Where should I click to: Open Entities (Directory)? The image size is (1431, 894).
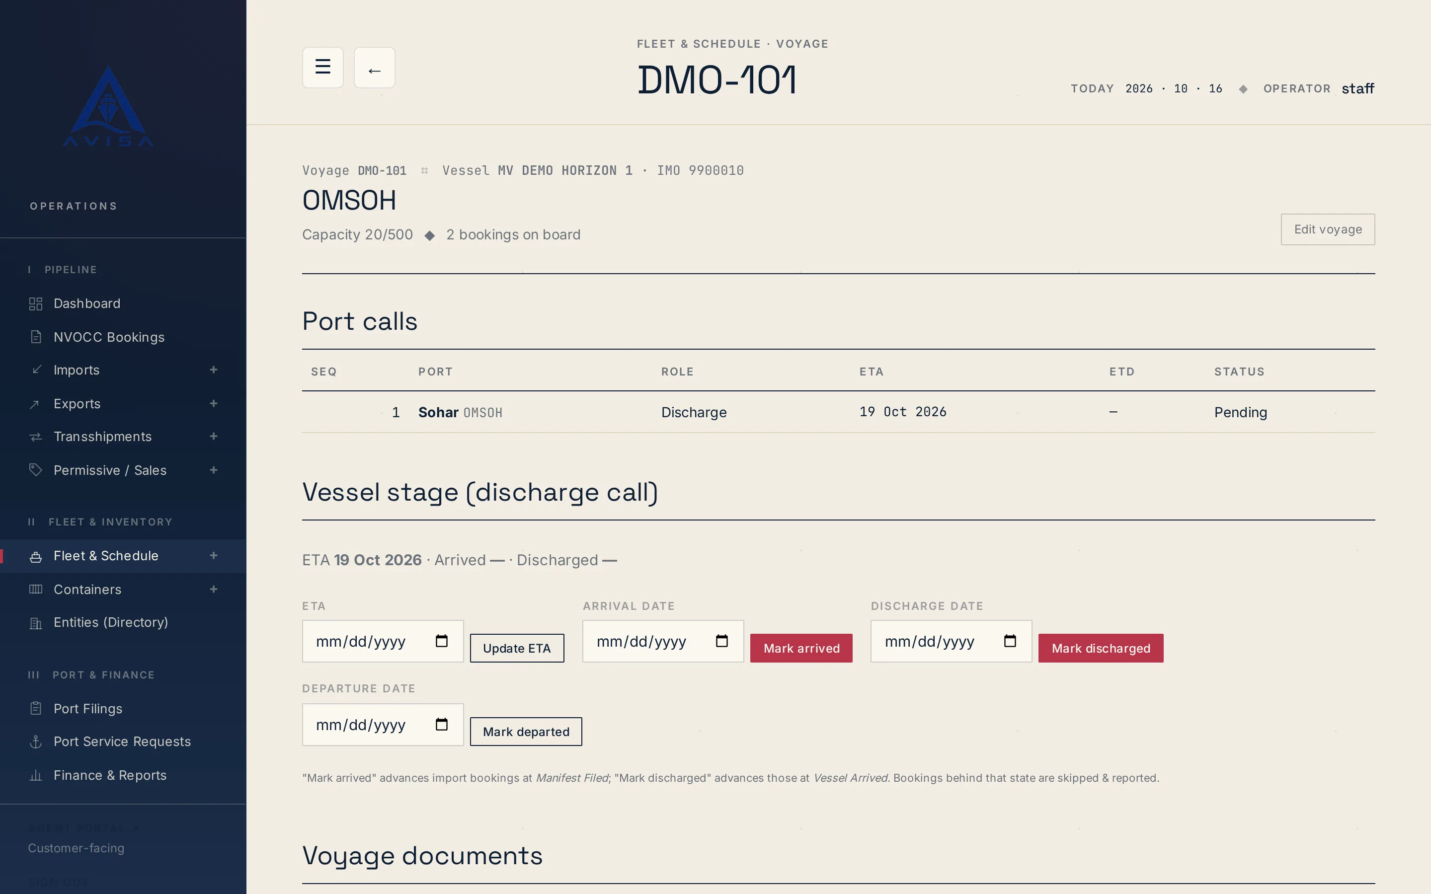[123, 623]
